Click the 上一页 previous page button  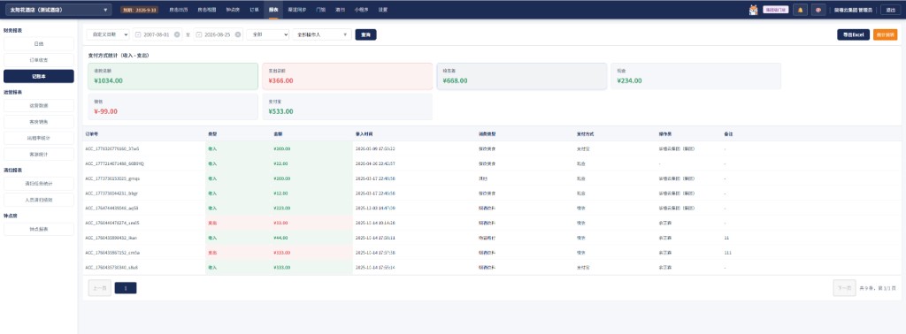[x=99, y=287]
